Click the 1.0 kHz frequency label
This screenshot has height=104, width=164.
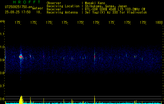point(2,47)
